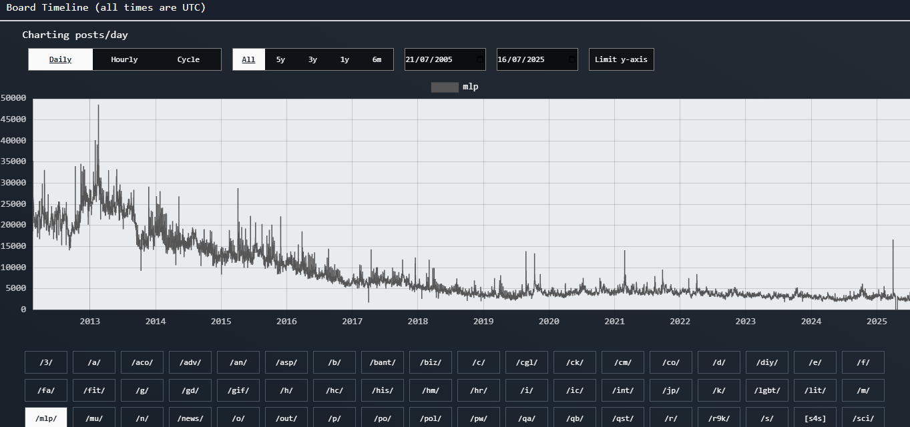Open the end date calendar picker icon
This screenshot has width=910, height=427.
coord(572,59)
